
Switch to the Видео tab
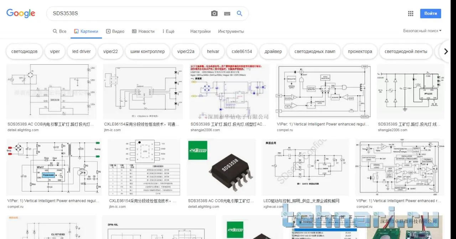click(x=115, y=31)
